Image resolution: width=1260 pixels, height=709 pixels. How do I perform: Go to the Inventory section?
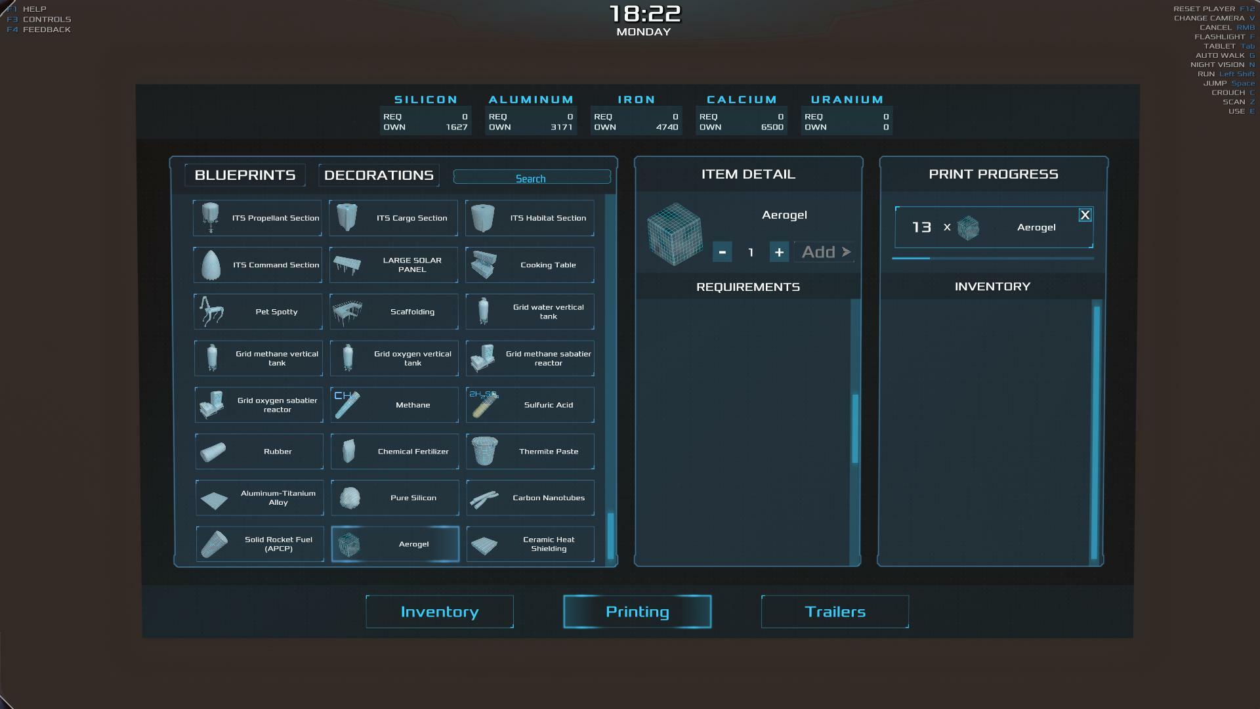click(440, 612)
